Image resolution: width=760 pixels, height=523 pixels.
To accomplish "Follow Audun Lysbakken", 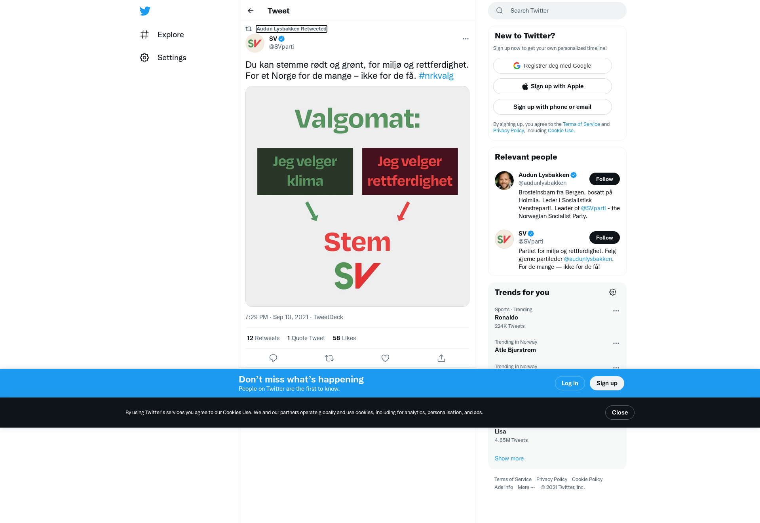I will coord(604,179).
